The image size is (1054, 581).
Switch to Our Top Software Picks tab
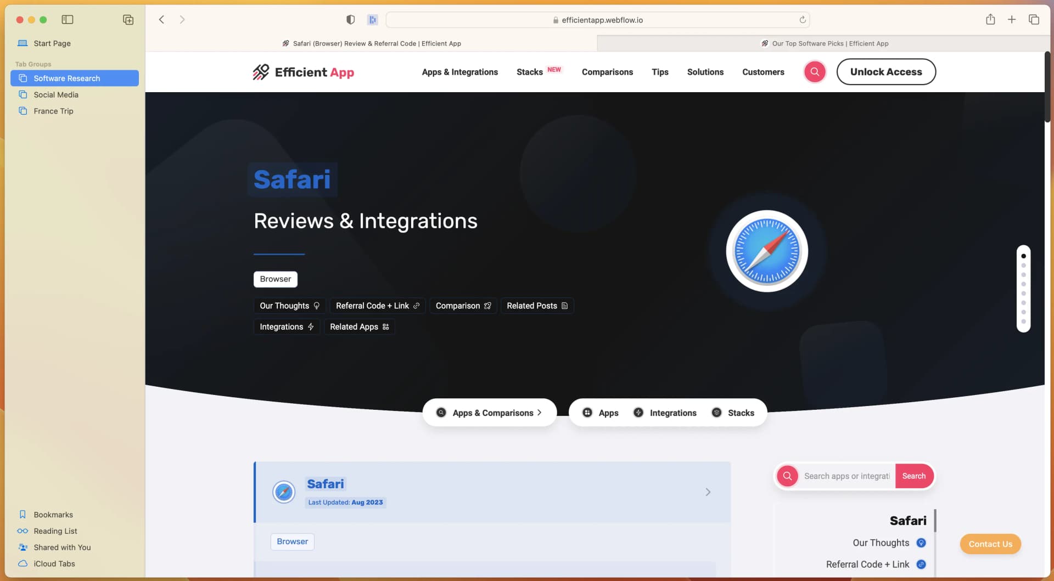pyautogui.click(x=823, y=43)
